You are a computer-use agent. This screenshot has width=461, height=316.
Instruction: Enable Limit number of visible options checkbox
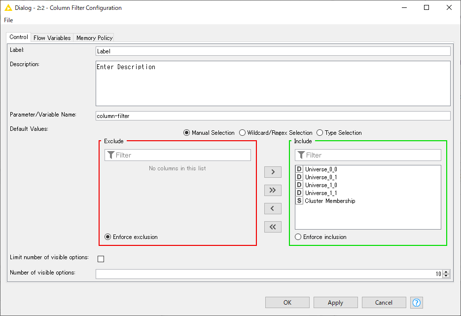pyautogui.click(x=101, y=259)
